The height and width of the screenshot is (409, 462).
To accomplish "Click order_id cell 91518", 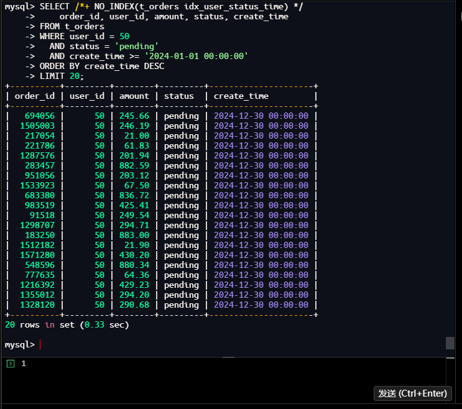I will click(42, 215).
